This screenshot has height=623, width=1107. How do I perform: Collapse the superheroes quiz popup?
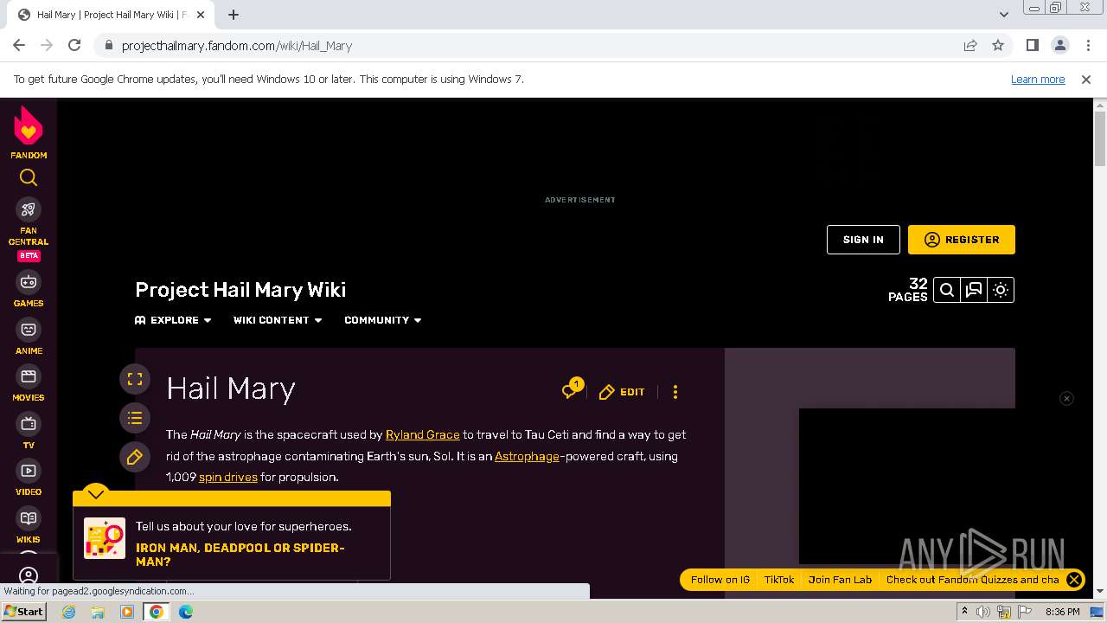tap(96, 494)
